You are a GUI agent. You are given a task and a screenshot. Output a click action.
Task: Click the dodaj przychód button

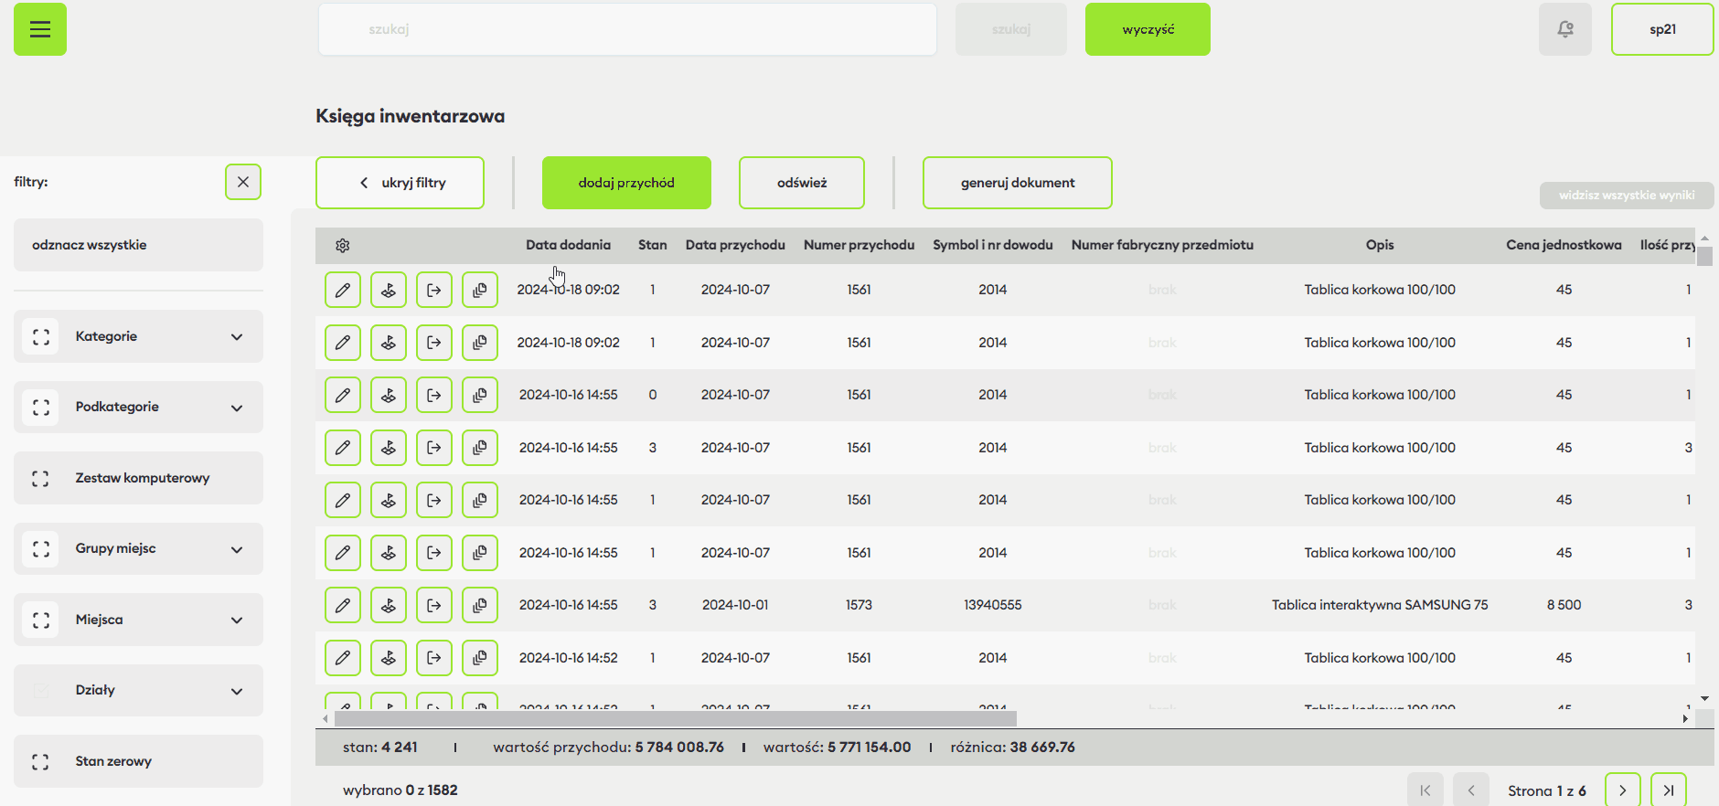[x=626, y=183]
